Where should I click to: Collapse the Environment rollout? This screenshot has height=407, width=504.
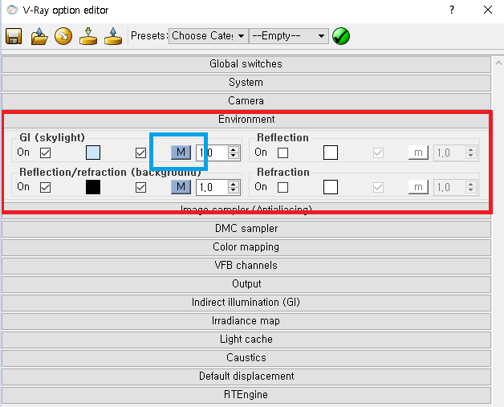(x=246, y=120)
